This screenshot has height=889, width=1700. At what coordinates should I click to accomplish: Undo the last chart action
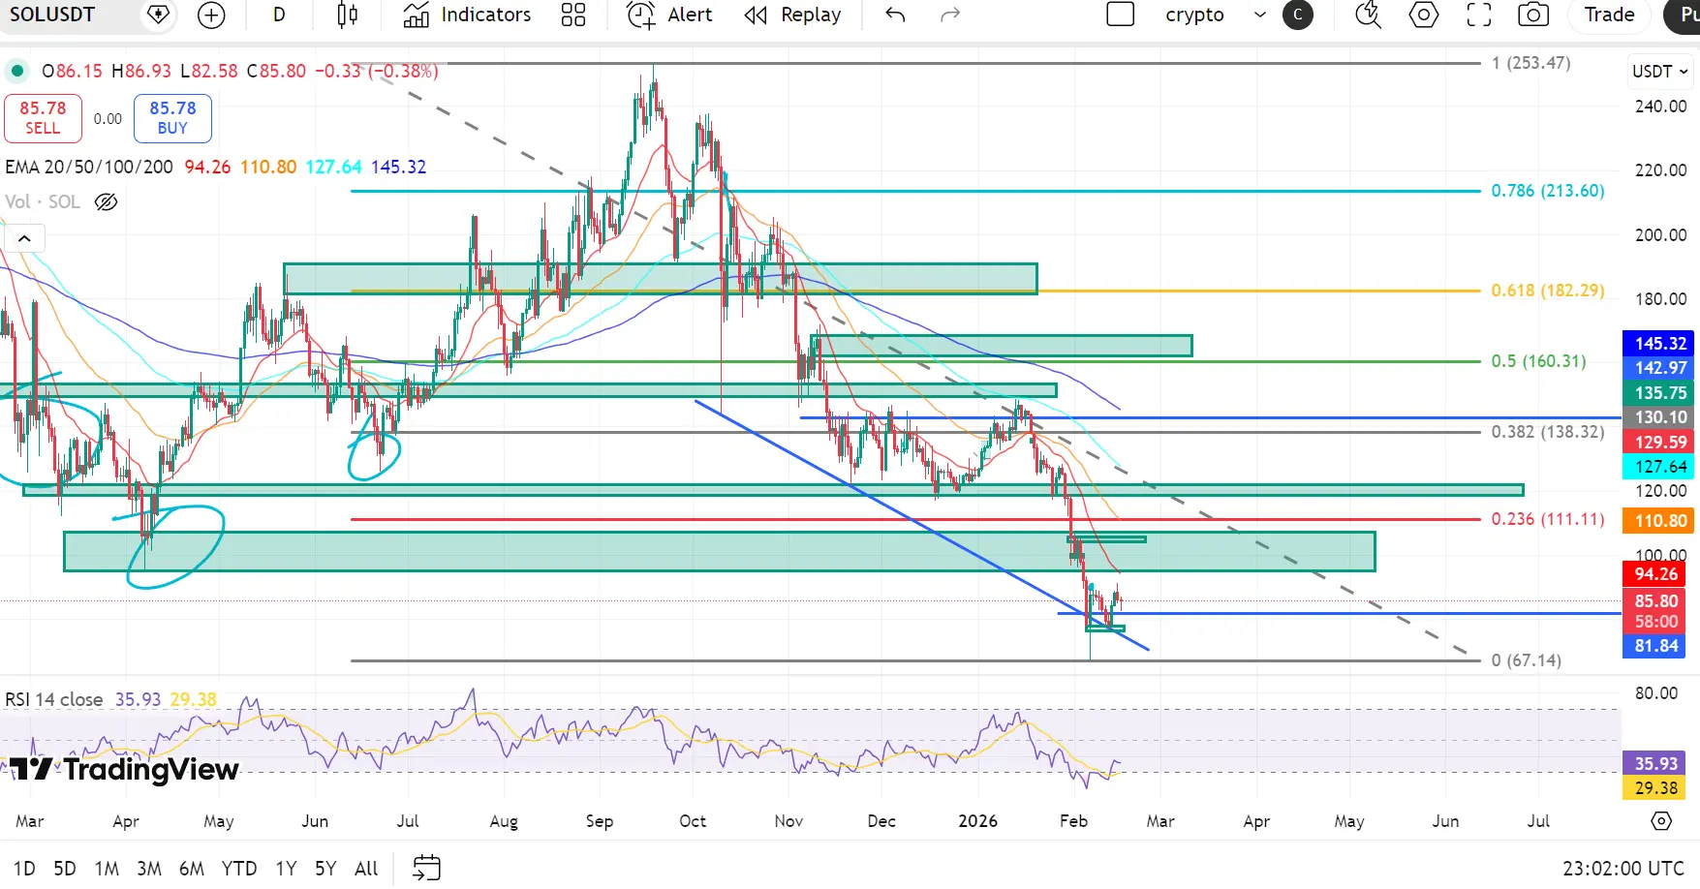pyautogui.click(x=895, y=15)
